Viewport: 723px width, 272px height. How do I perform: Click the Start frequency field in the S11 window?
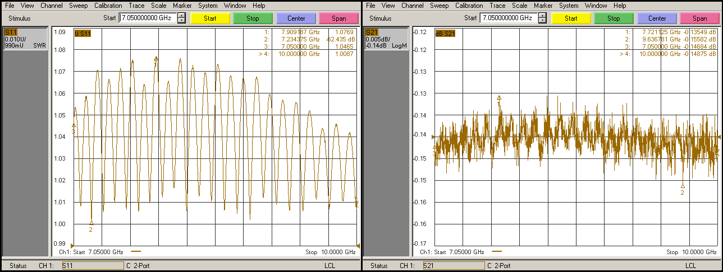[x=148, y=18]
